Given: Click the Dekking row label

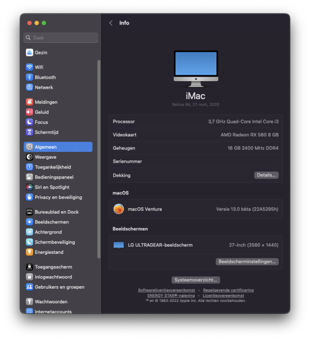Looking at the screenshot, I should [x=122, y=175].
